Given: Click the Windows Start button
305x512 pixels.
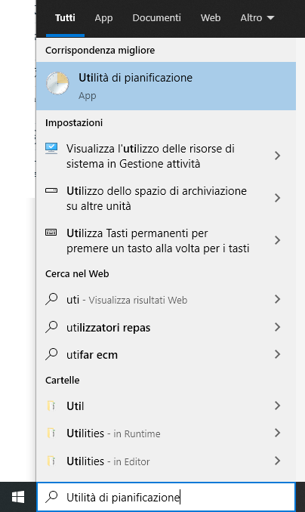Looking at the screenshot, I should pyautogui.click(x=18, y=498).
